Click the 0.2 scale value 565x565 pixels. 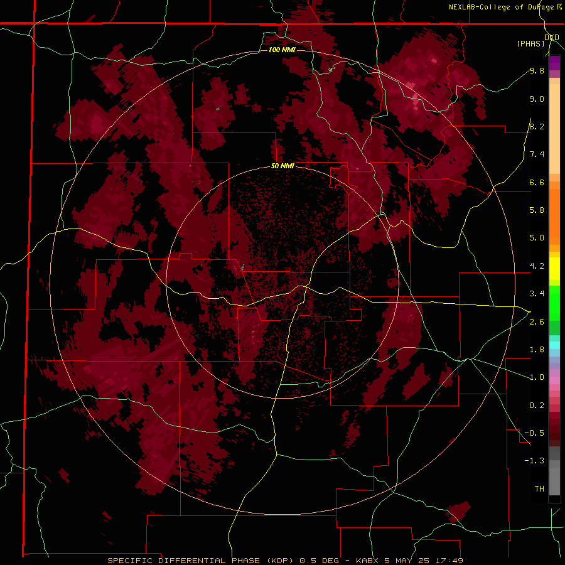(x=537, y=406)
